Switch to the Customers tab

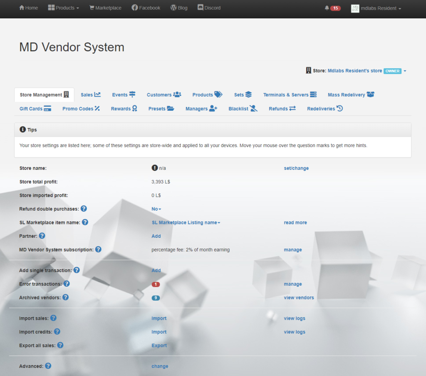164,95
